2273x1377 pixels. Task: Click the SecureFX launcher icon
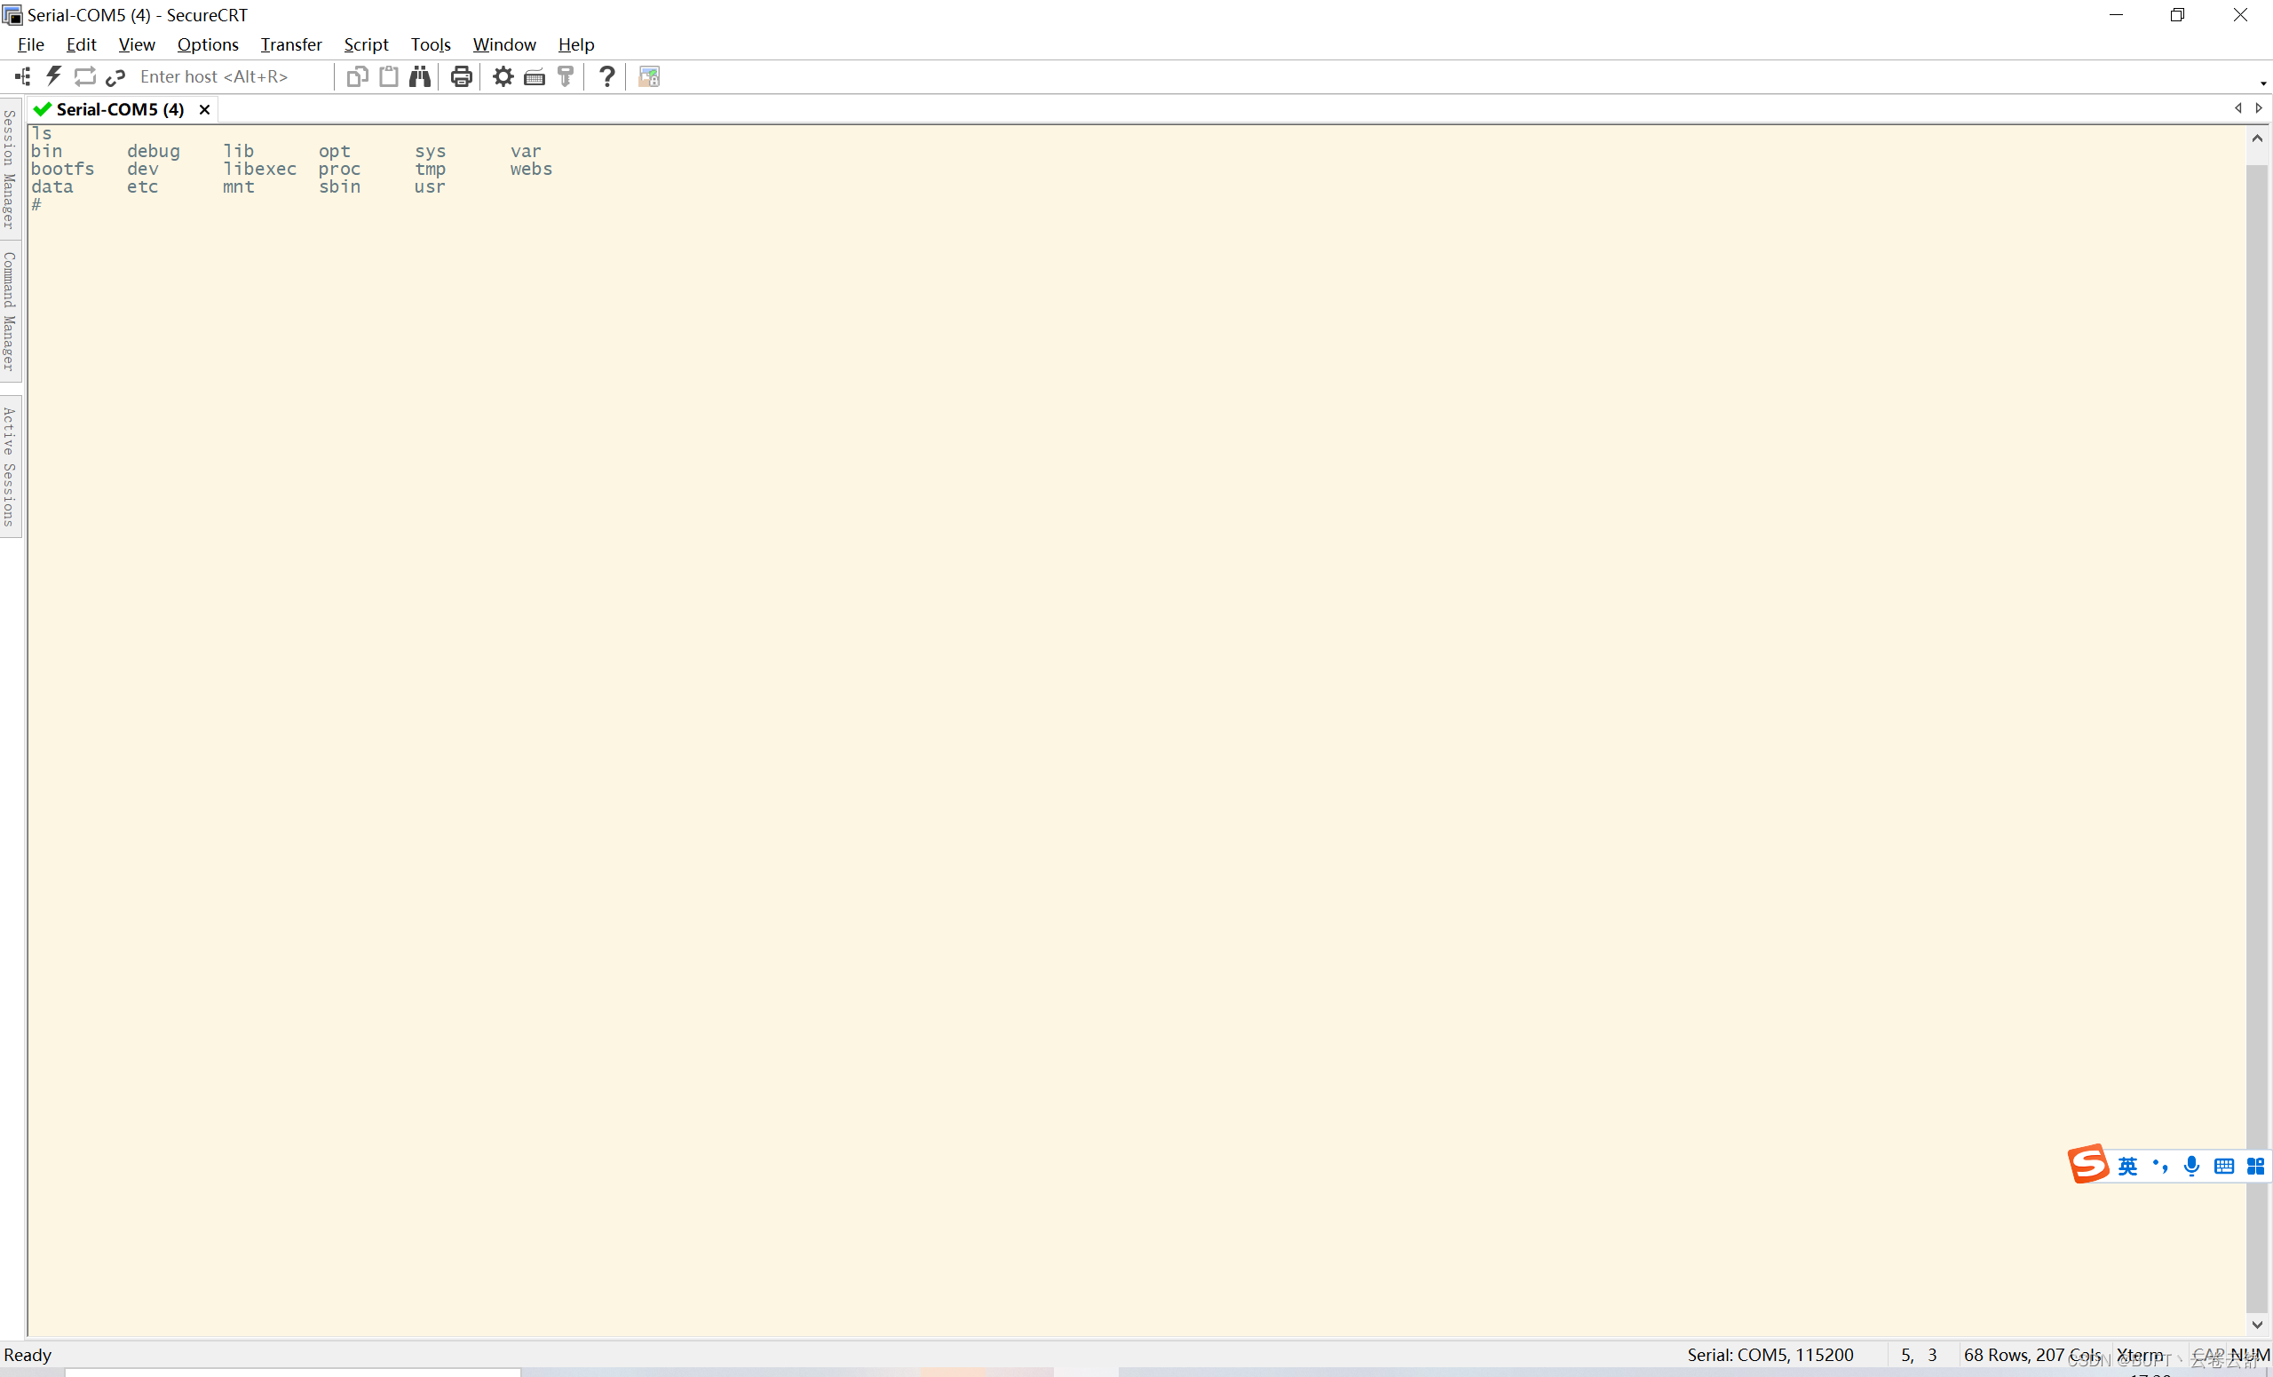coord(648,76)
